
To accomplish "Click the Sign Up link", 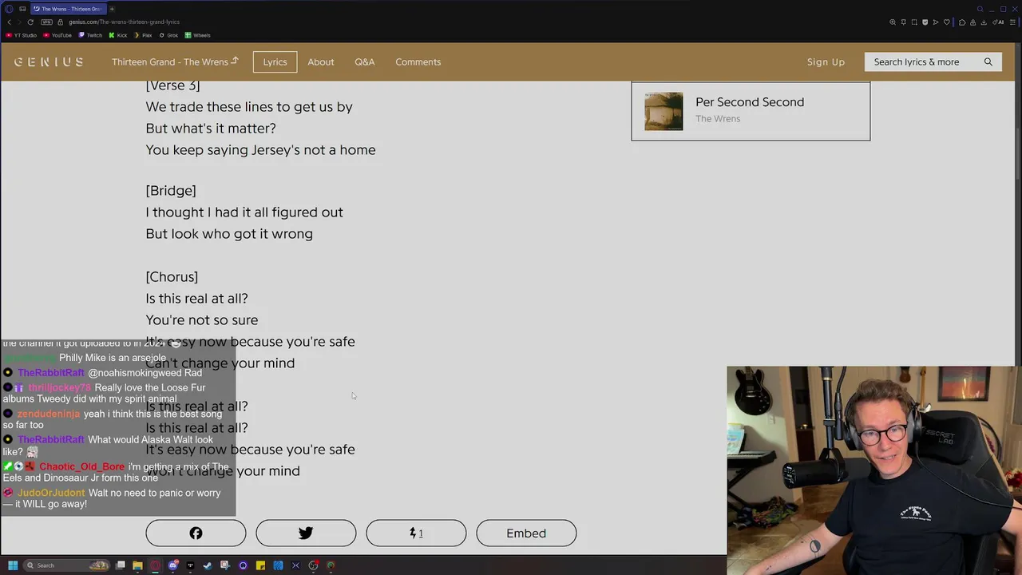I will 826,61.
